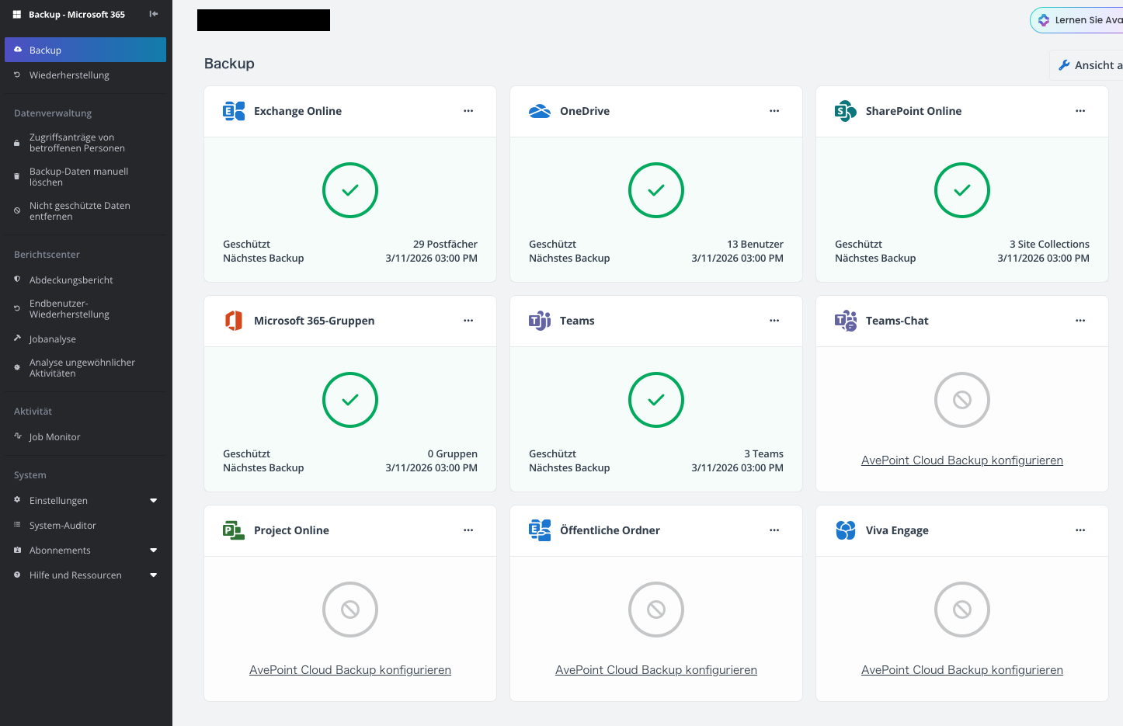
Task: Collapse the sidebar with the arrow icon
Action: (154, 14)
